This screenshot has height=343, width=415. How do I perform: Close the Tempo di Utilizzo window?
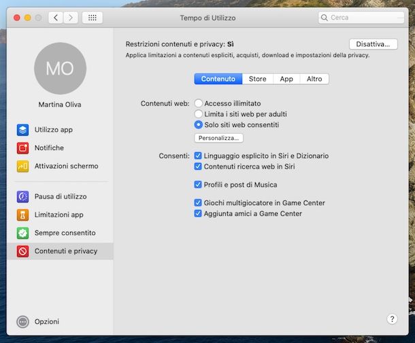pyautogui.click(x=17, y=18)
